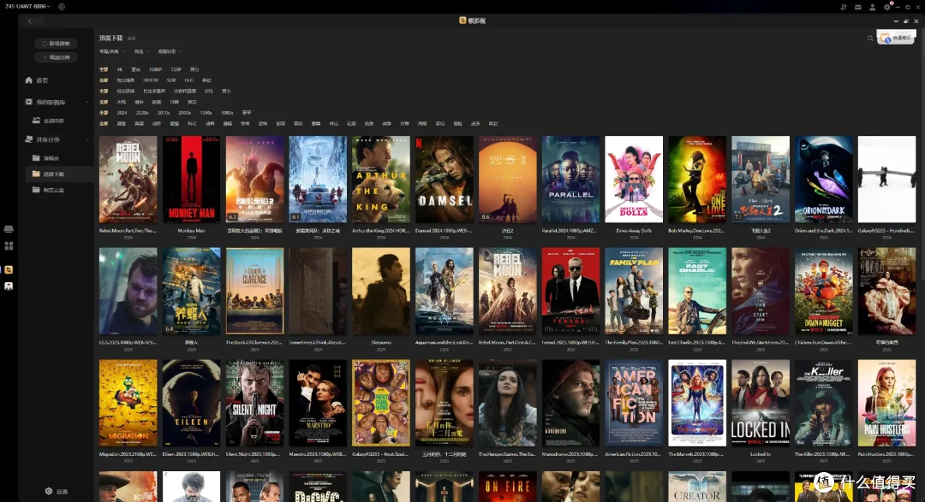
Task: Collapse the 共享分类 section
Action: coord(87,139)
